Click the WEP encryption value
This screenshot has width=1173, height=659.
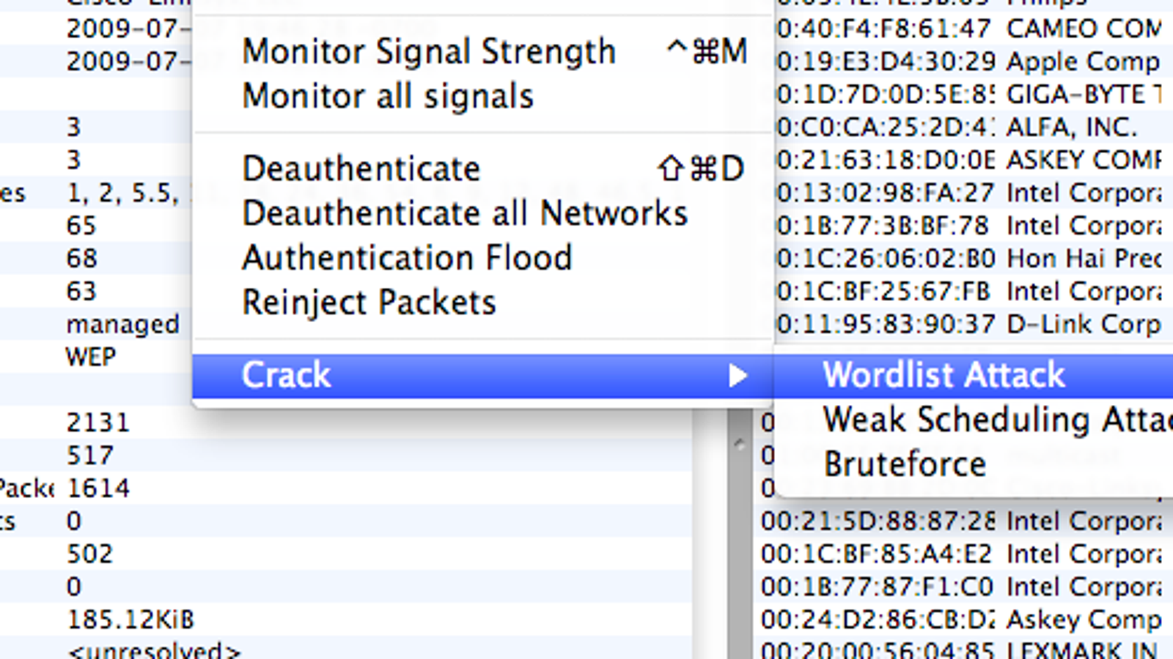pyautogui.click(x=91, y=357)
